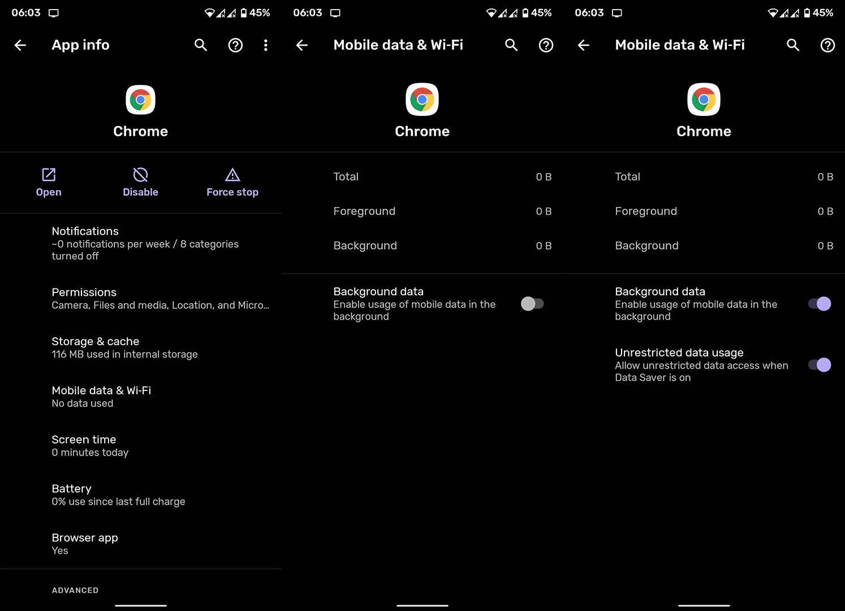Open help on the App info screen
Screen dimensions: 845x611
tap(235, 45)
